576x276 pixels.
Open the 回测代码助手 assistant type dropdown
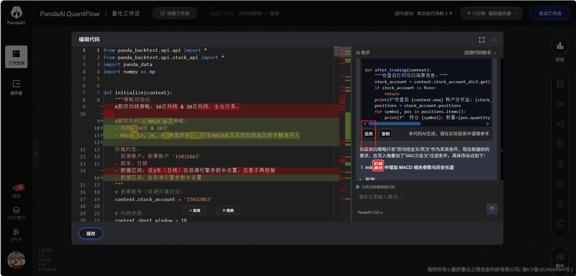click(x=480, y=53)
